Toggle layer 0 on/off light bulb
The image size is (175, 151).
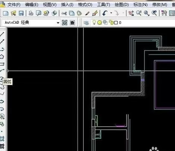[94, 22]
